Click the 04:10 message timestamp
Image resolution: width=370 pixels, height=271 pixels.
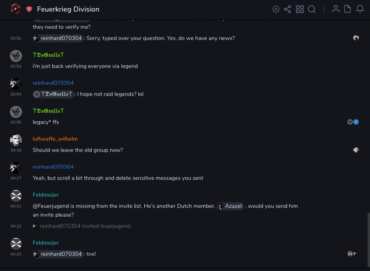coord(16,150)
